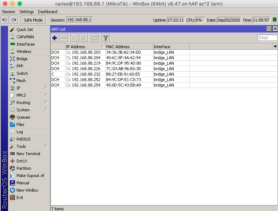The image size is (278, 211).
Task: Click the Date value Sep/02/2020
Action: pyautogui.click(x=229, y=20)
